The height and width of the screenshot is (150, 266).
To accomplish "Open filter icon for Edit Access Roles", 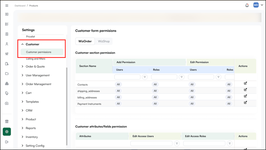I will click(229, 143).
